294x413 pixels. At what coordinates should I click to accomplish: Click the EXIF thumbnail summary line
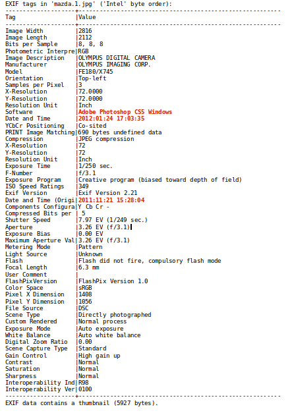pos(82,403)
